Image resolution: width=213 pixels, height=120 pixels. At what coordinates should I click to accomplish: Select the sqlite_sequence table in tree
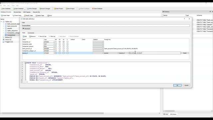click(12, 31)
